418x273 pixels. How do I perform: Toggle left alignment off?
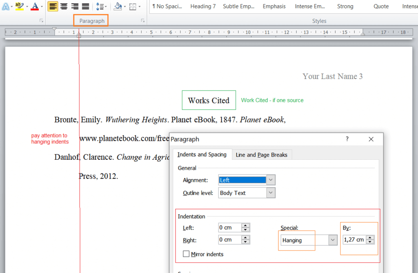(x=53, y=6)
